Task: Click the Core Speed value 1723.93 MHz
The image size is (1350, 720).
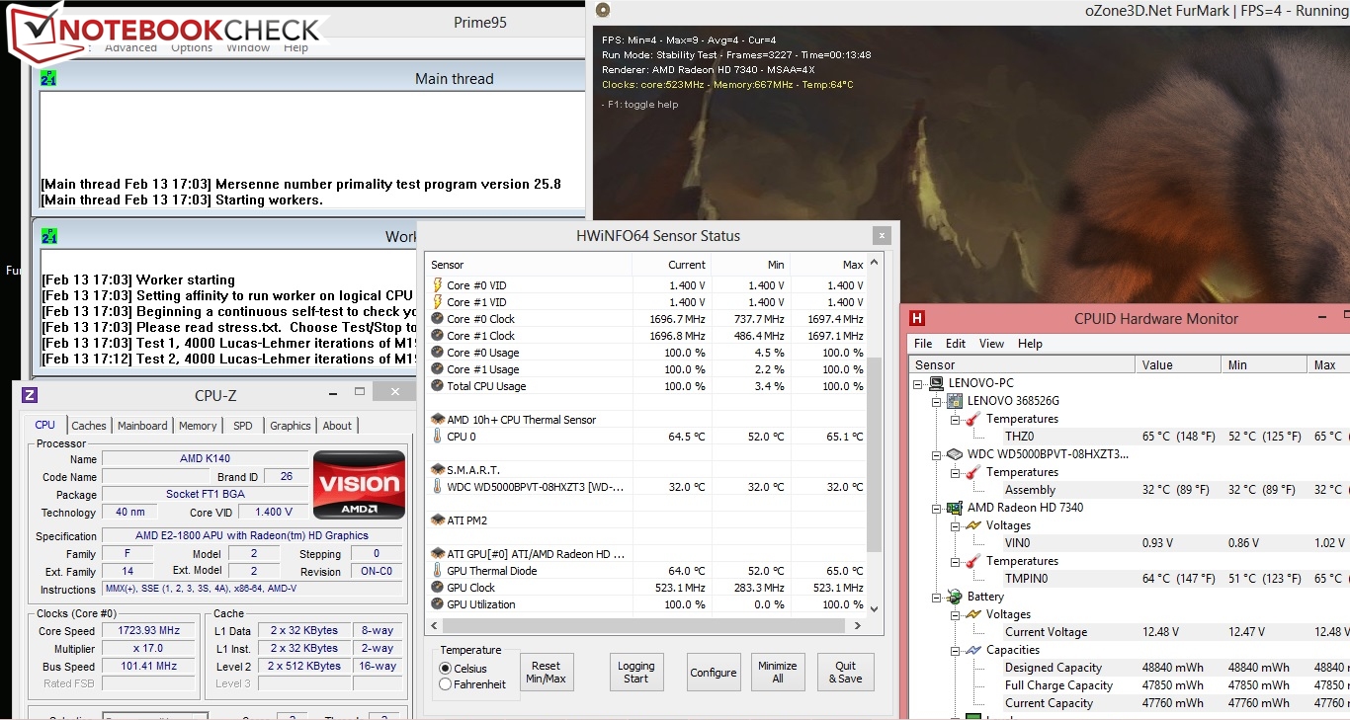Action: tap(149, 631)
